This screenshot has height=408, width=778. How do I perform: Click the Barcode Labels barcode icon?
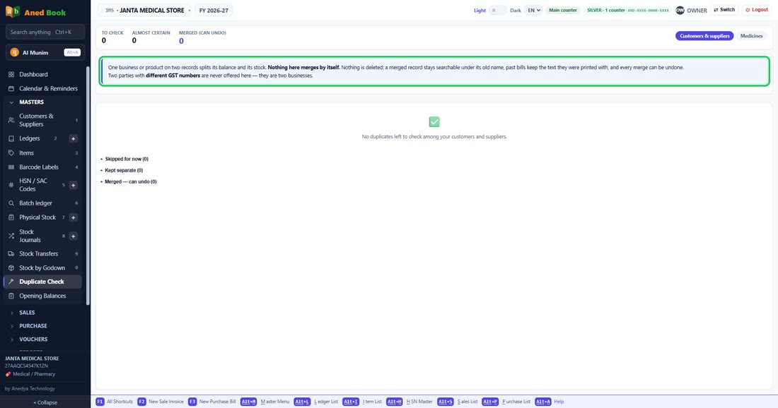pyautogui.click(x=11, y=167)
